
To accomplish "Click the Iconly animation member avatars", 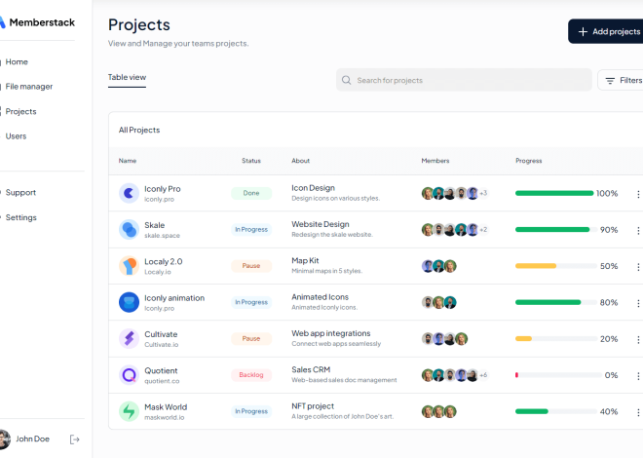I will tap(438, 302).
